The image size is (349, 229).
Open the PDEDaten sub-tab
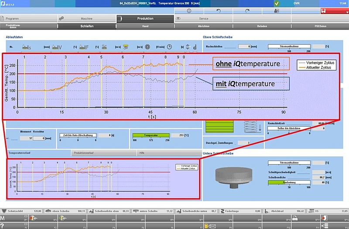(x=320, y=26)
